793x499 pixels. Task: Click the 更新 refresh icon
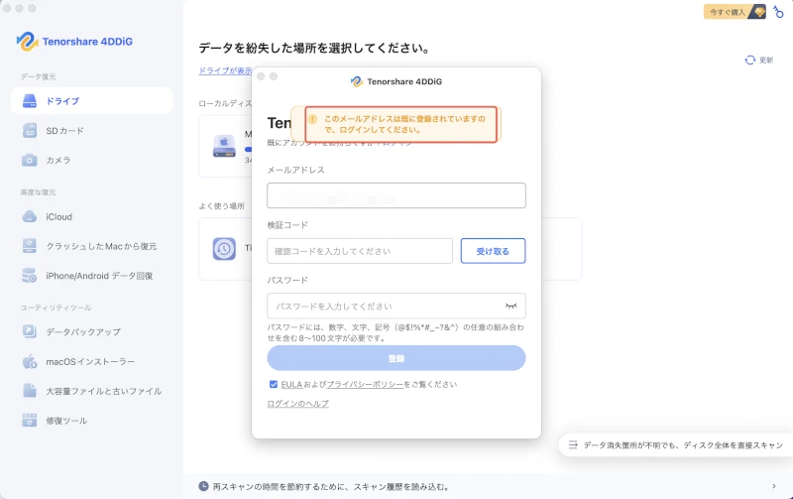click(750, 60)
